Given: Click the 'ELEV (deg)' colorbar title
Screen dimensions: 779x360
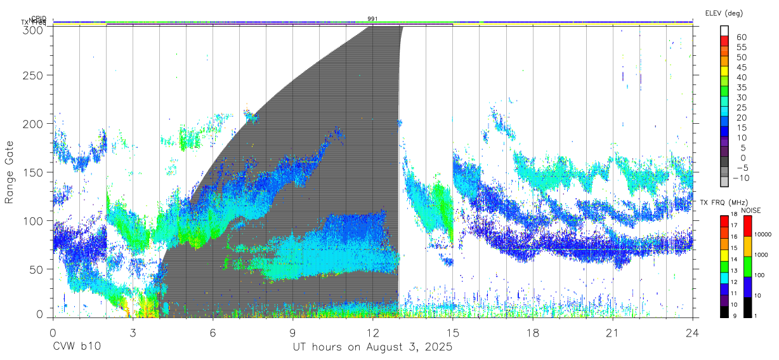Looking at the screenshot, I should tap(724, 13).
